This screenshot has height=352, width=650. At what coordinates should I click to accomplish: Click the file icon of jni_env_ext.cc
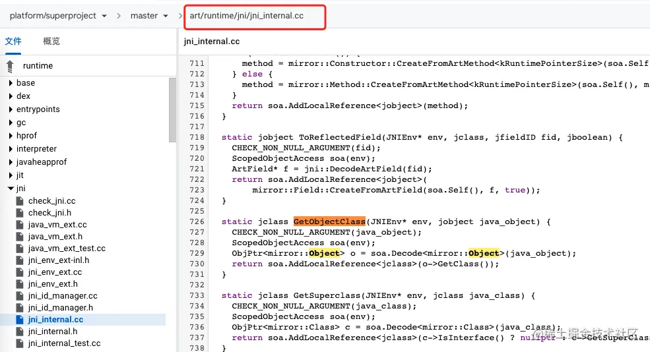(20, 272)
